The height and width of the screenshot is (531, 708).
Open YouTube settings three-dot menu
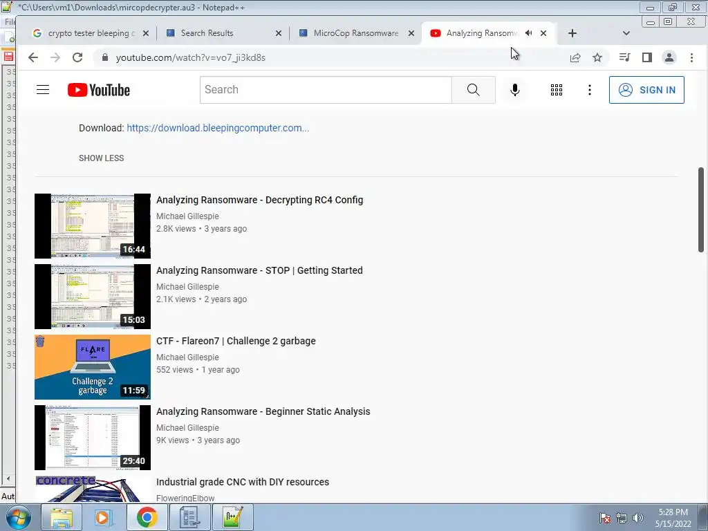(589, 90)
